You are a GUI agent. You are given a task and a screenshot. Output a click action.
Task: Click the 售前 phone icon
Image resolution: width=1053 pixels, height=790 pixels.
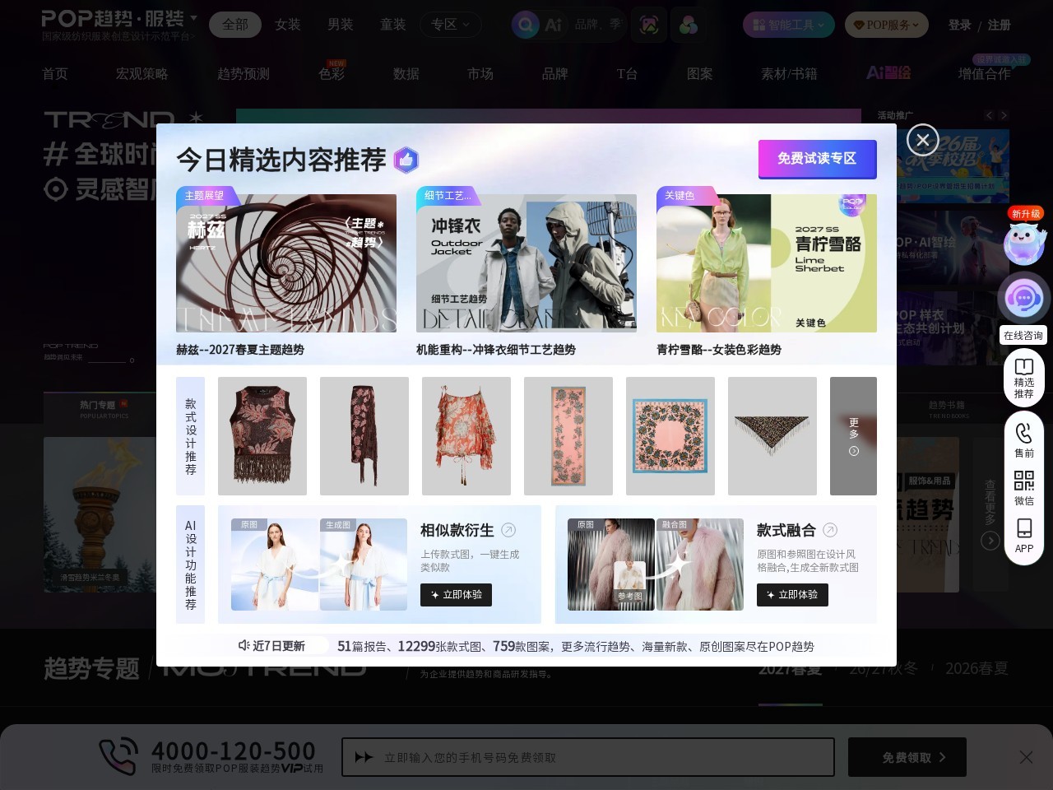(x=1023, y=432)
